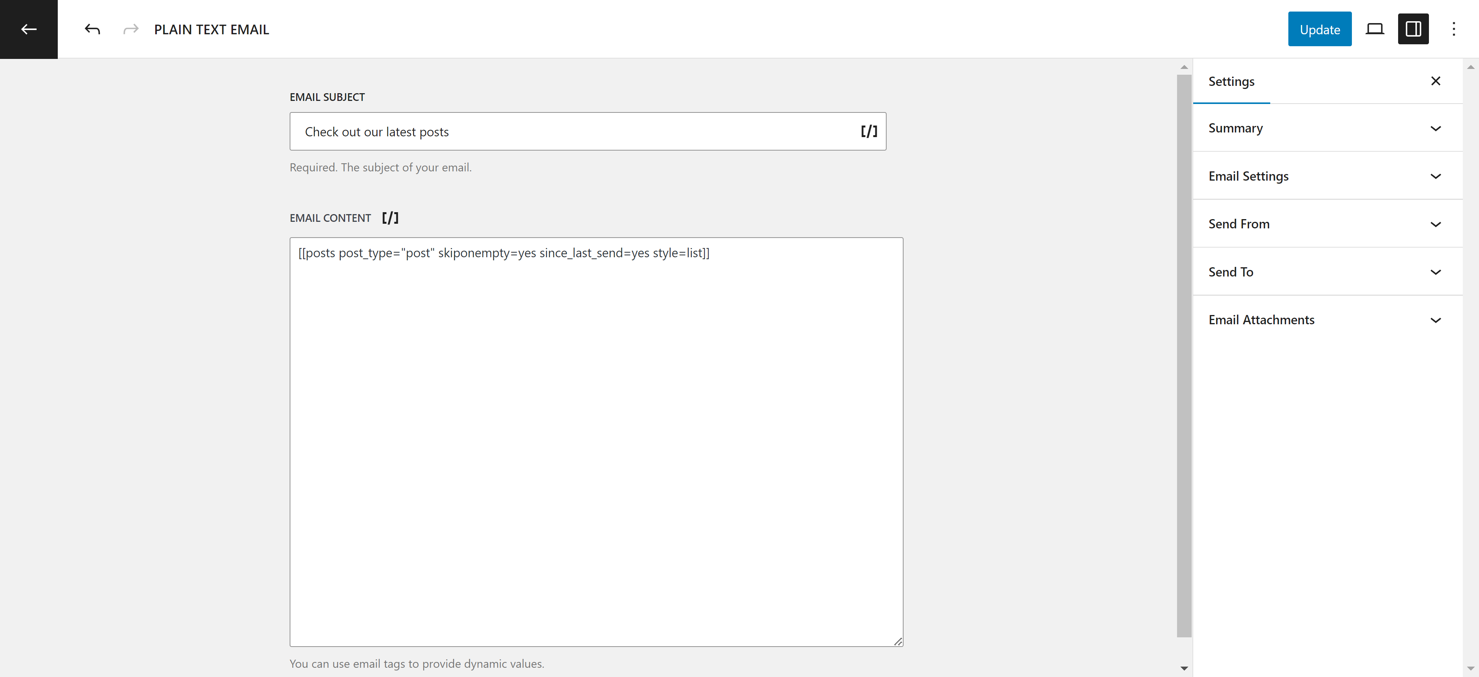1479x677 pixels.
Task: Open the preview device icon
Action: (x=1374, y=29)
